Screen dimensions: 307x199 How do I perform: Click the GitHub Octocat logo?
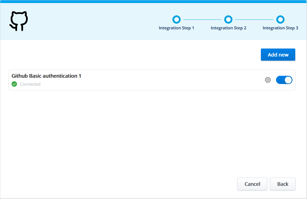(19, 21)
